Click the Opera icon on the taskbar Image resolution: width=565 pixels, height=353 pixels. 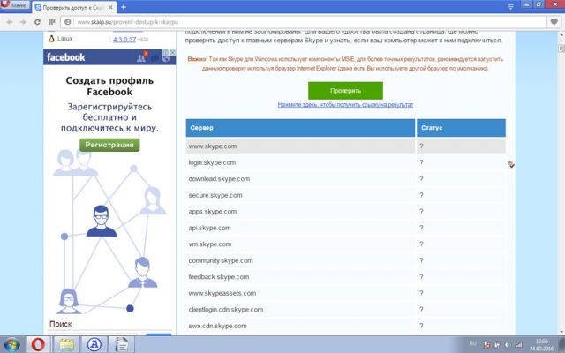click(38, 345)
